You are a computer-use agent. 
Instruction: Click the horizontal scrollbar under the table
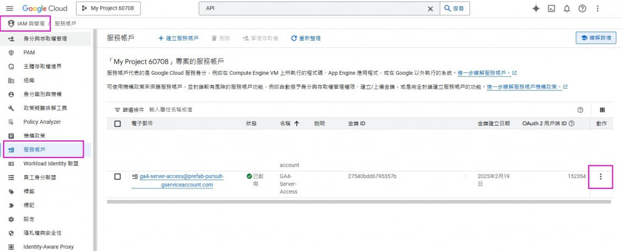pyautogui.click(x=358, y=202)
